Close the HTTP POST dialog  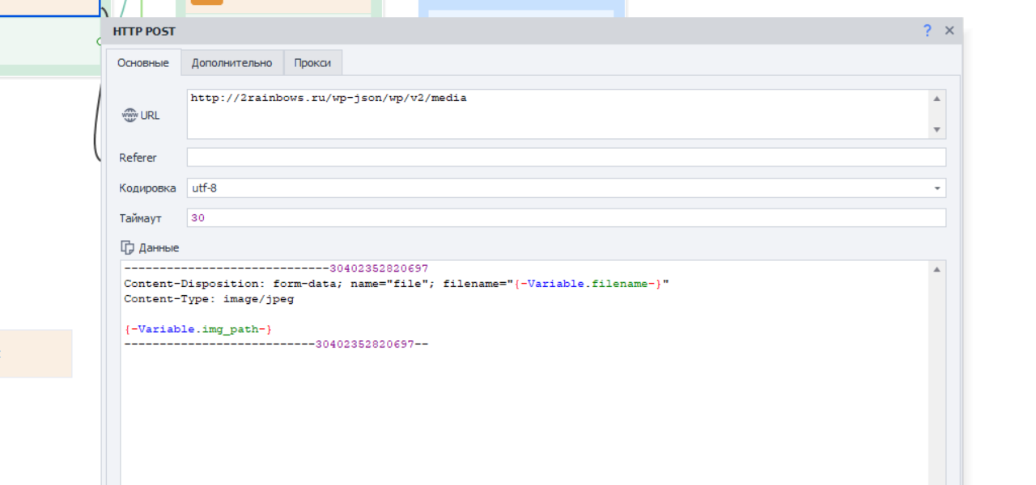pyautogui.click(x=949, y=31)
